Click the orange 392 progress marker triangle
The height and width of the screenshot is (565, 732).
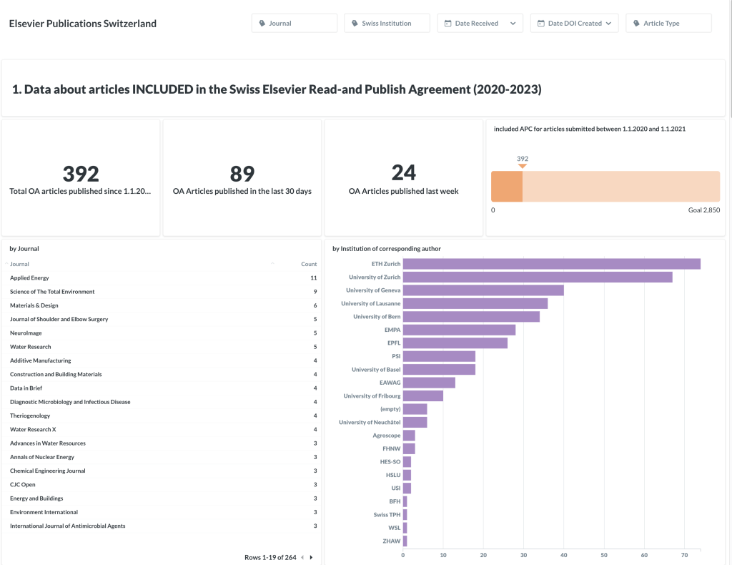(x=522, y=166)
